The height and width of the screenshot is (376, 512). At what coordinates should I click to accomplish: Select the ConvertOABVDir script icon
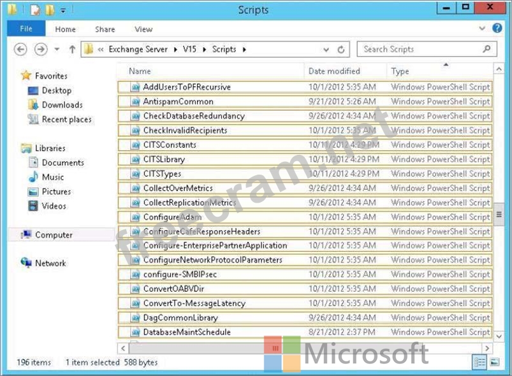click(135, 289)
